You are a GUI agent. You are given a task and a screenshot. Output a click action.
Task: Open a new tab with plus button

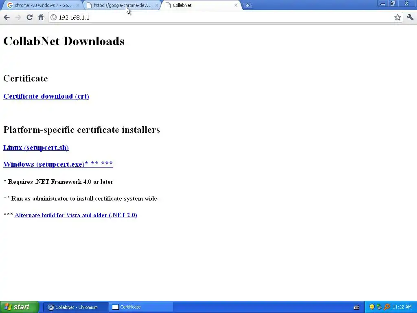[247, 5]
